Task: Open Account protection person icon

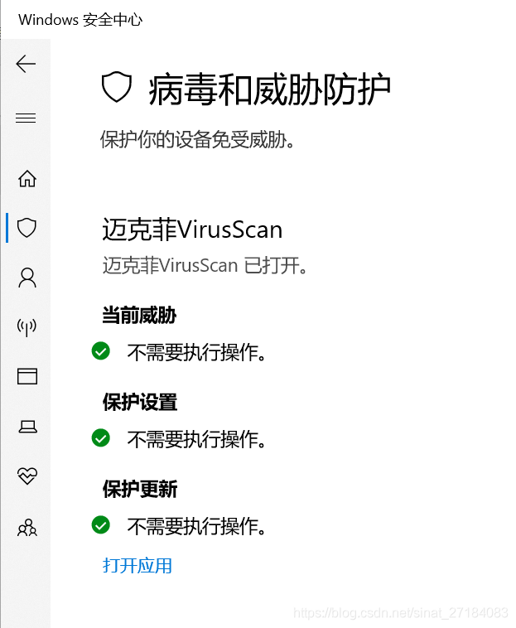Action: coord(27,278)
